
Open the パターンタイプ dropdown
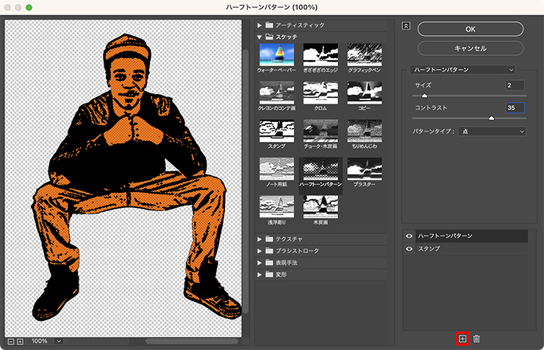(492, 132)
